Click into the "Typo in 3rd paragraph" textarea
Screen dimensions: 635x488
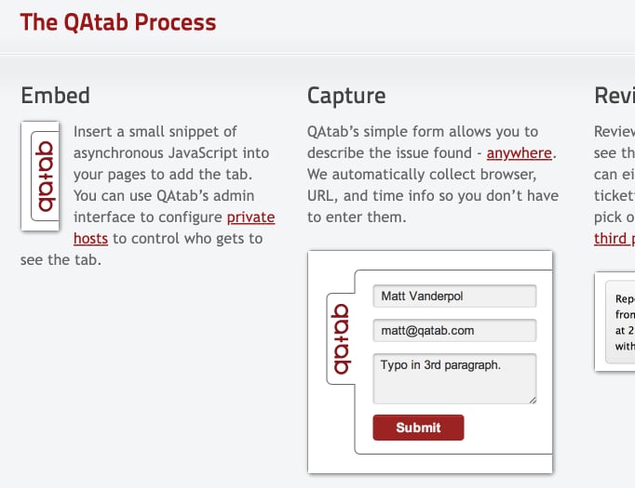point(454,377)
